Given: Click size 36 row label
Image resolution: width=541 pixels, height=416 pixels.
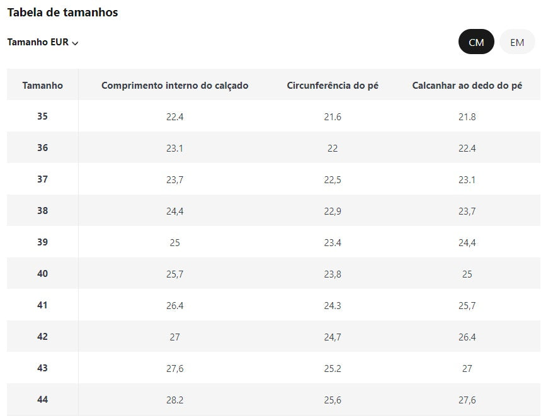Looking at the screenshot, I should point(42,148).
